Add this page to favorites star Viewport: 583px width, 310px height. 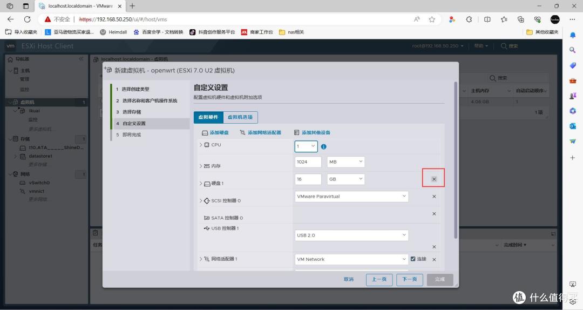[432, 19]
